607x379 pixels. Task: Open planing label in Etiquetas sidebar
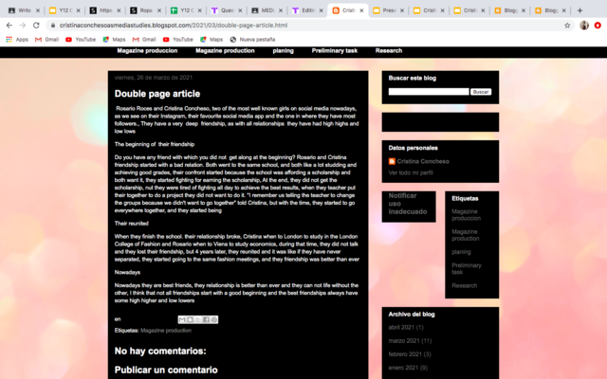[461, 252]
